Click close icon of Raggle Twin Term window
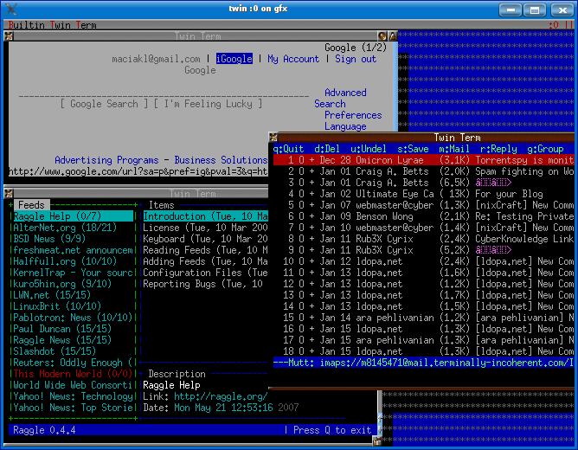This screenshot has width=578, height=450. (9, 194)
